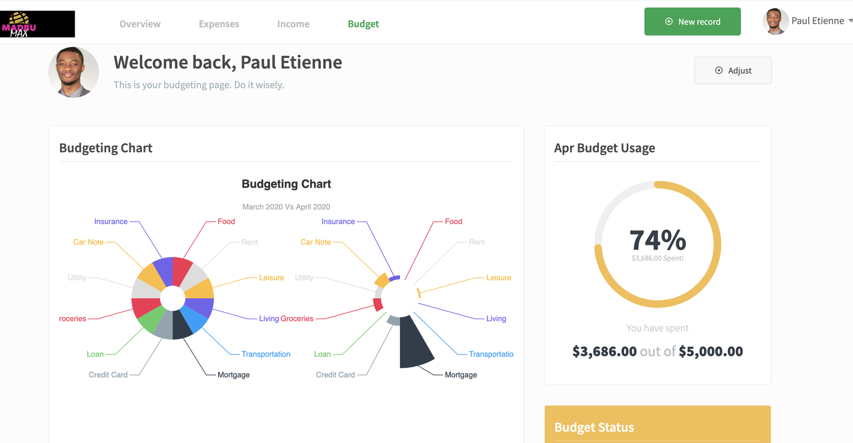
Task: Click the plus icon in New record
Action: 669,22
